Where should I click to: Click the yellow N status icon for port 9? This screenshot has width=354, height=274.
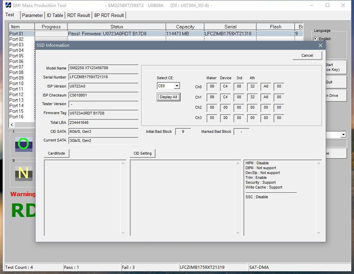pos(23,173)
